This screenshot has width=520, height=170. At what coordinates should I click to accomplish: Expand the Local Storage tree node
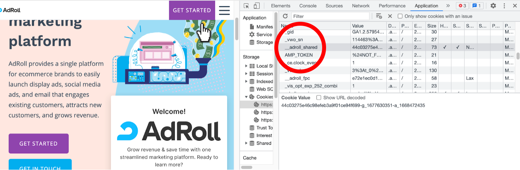click(x=246, y=66)
